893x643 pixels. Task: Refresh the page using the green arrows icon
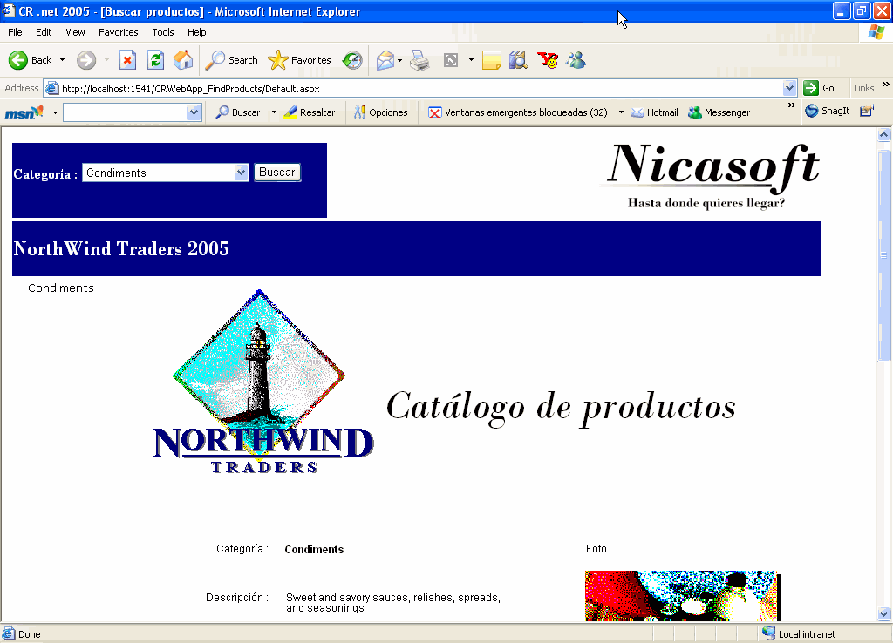(155, 60)
